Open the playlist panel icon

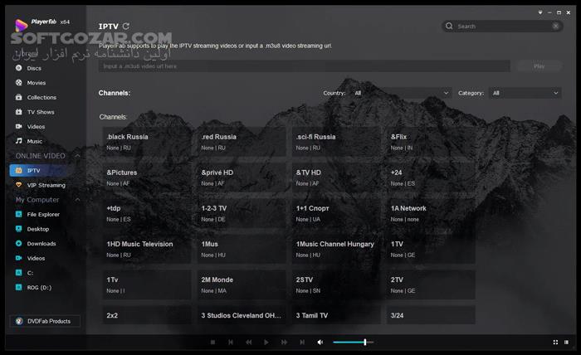tap(566, 342)
